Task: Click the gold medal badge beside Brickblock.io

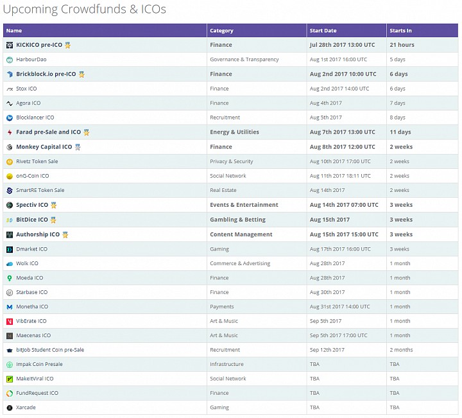Action: click(81, 74)
